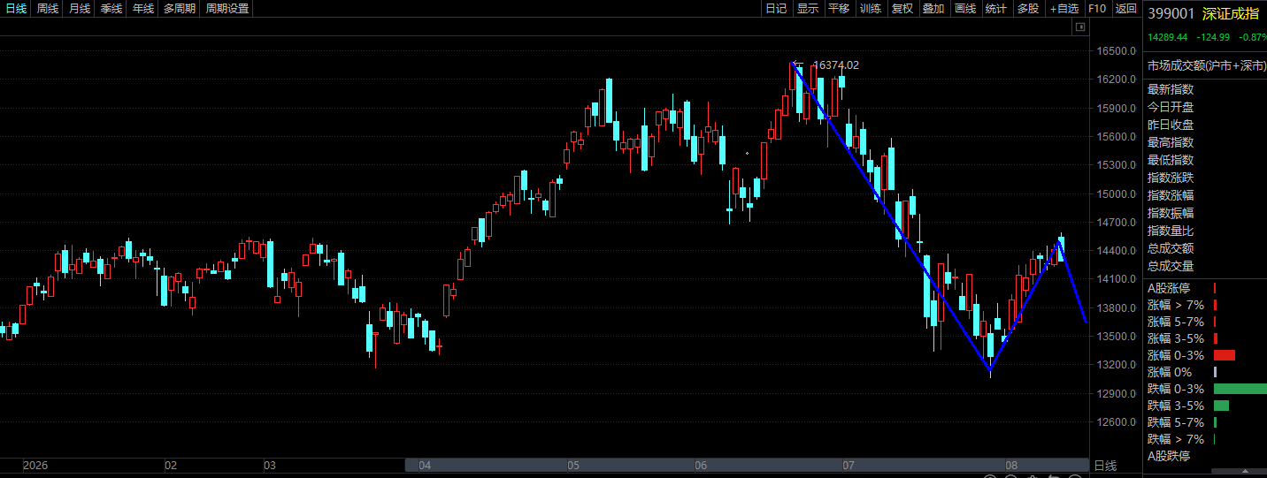Viewport: 1267px width, 478px height.
Task: Click the 日线 label beside the time axis
Action: 1105,466
